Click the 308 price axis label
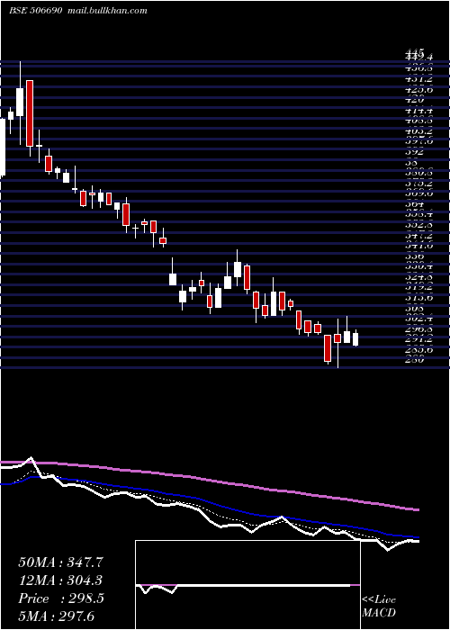Viewport: 450px width, 630px height. point(415,308)
